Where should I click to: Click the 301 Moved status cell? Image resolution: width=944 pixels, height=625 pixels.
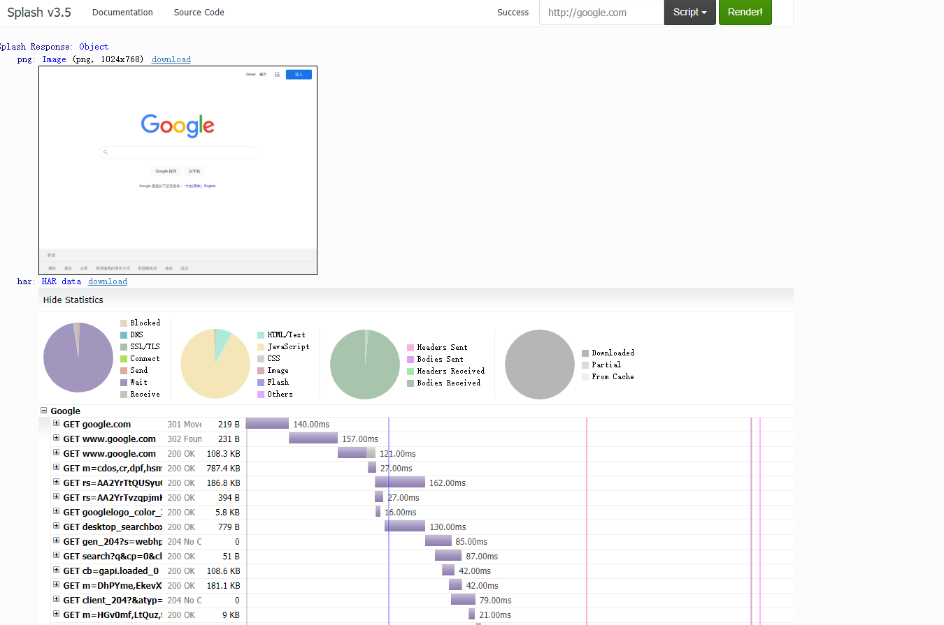[185, 425]
